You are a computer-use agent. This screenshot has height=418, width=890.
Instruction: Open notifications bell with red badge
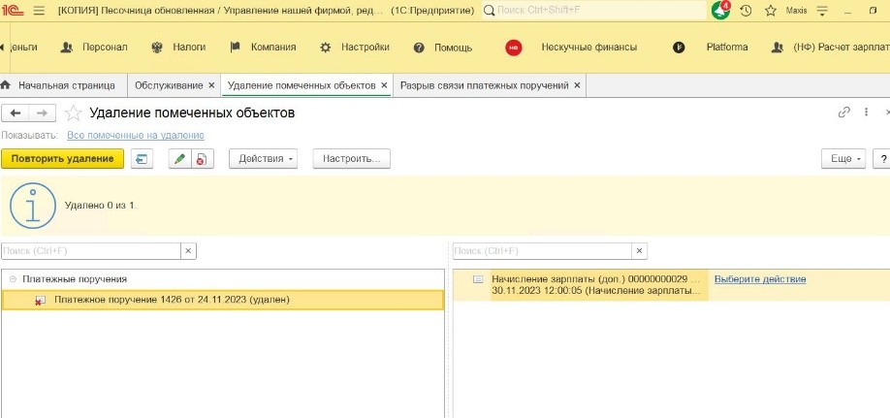pos(720,11)
